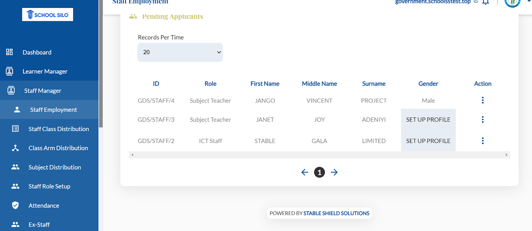
Task: Select Staff Role Setup in sidebar
Action: 49,187
